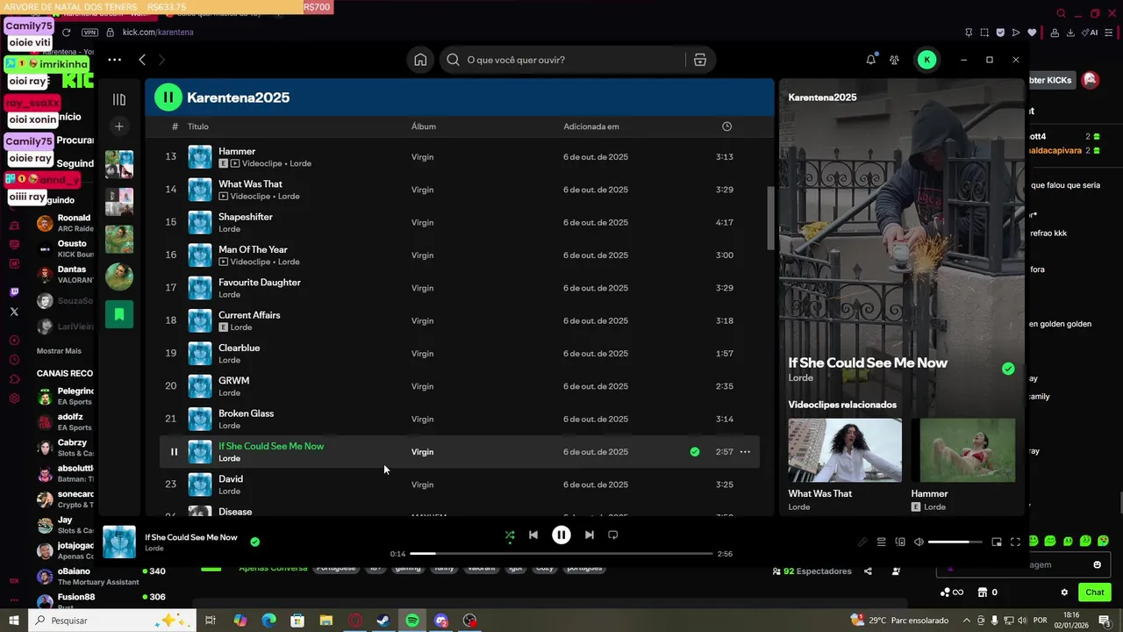This screenshot has width=1123, height=632.
Task: Enter Spotify fullscreen mode
Action: 1015,542
